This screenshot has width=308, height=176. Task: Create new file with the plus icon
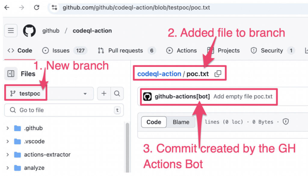coord(103,93)
